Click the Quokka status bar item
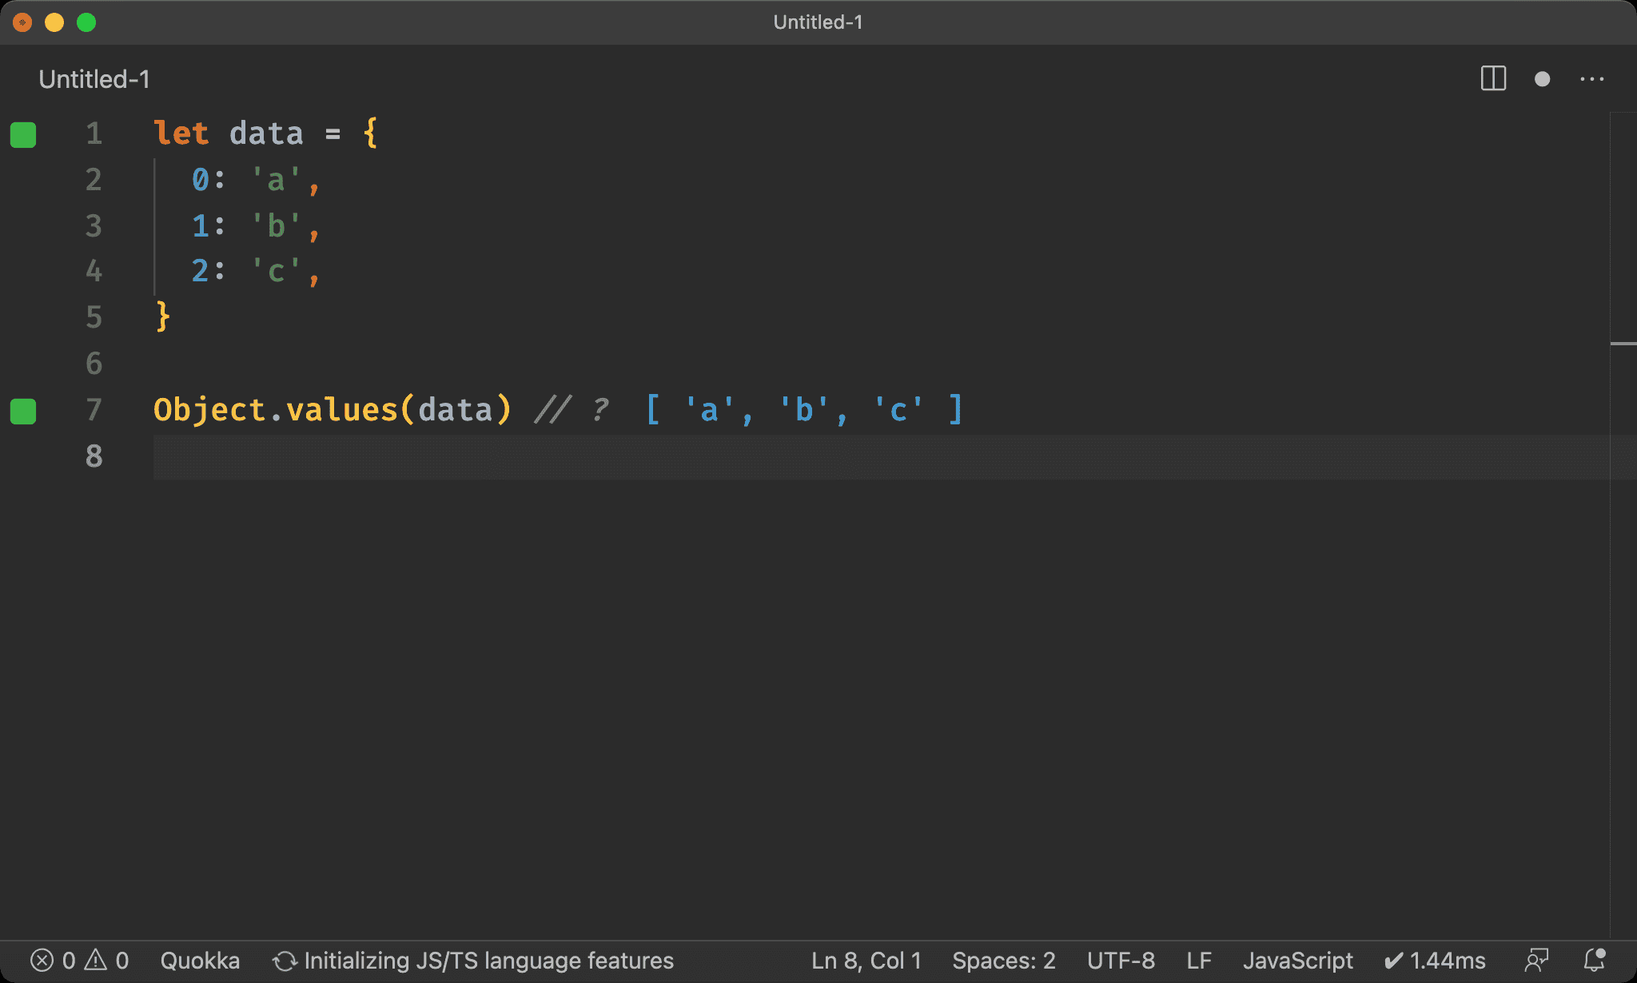This screenshot has height=983, width=1637. point(200,960)
